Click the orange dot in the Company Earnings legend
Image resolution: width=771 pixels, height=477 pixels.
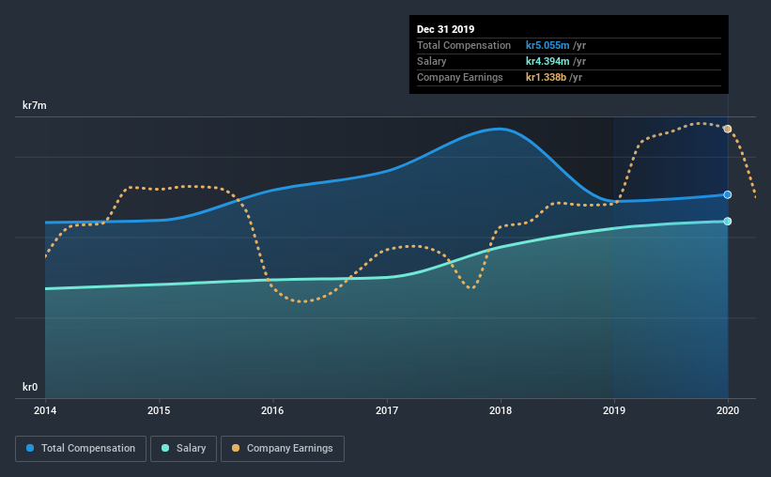236,448
